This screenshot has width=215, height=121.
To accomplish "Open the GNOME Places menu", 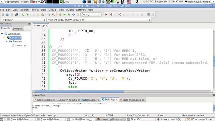I will point(25,2).
